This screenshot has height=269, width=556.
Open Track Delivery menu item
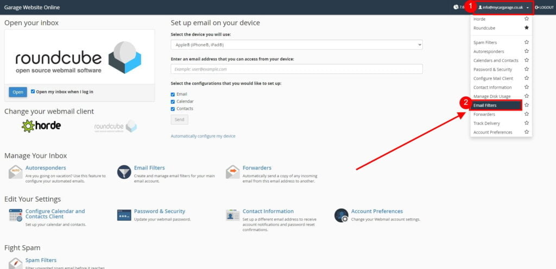pyautogui.click(x=486, y=123)
